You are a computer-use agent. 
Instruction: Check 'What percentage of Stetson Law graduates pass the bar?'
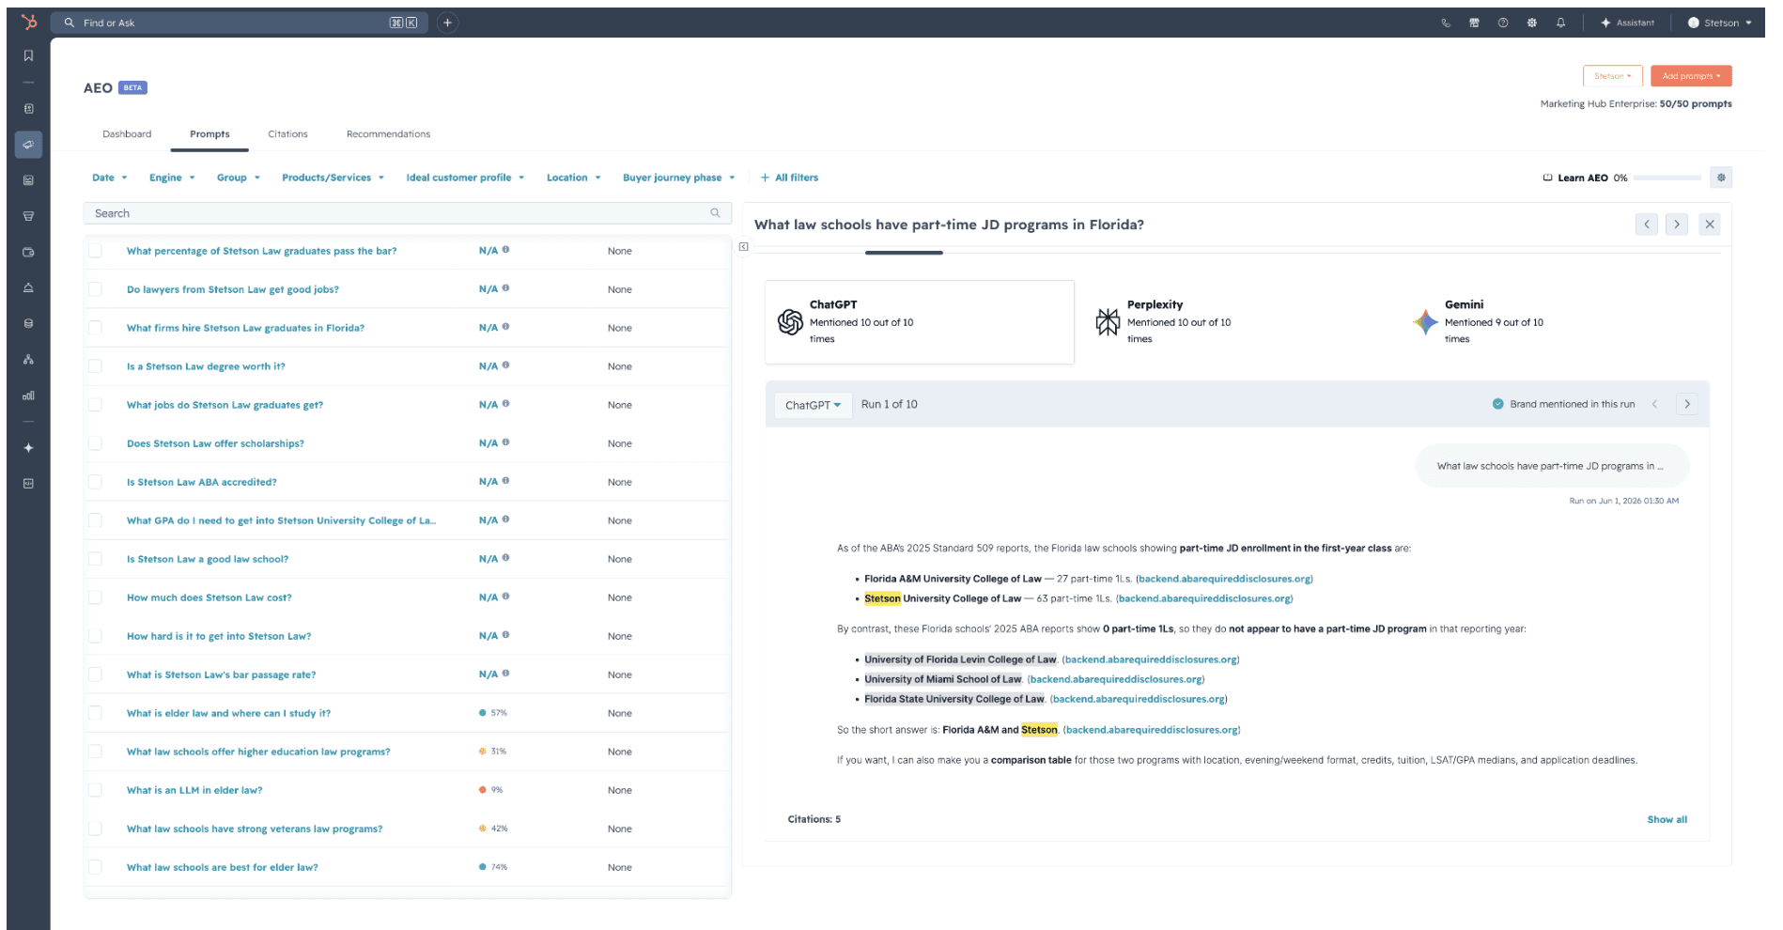(95, 251)
